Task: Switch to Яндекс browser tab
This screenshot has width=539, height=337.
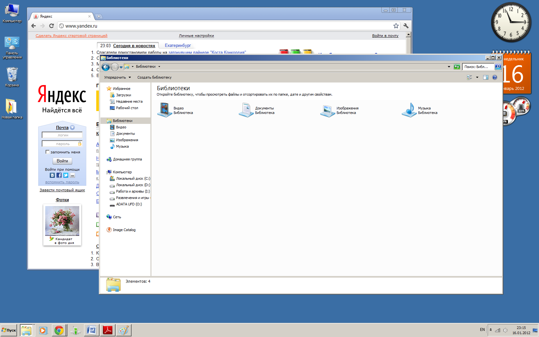Action: pos(62,16)
